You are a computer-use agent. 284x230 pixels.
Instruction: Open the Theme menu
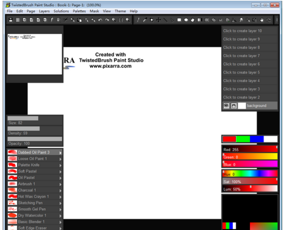(x=120, y=11)
